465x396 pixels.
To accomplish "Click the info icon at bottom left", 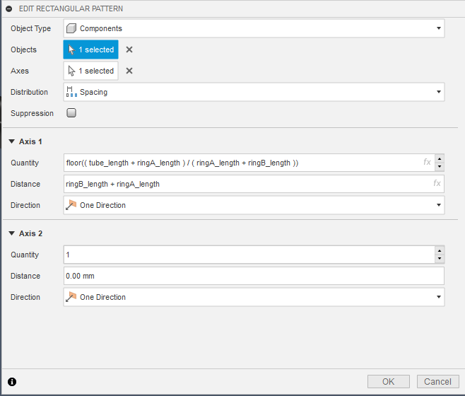I will [x=12, y=382].
